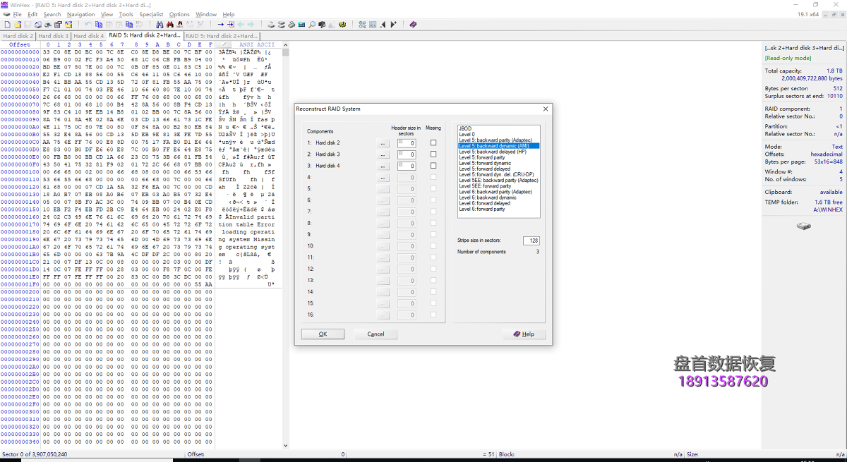Select Level 6: forward parity option
The height and width of the screenshot is (462, 847).
click(498, 209)
